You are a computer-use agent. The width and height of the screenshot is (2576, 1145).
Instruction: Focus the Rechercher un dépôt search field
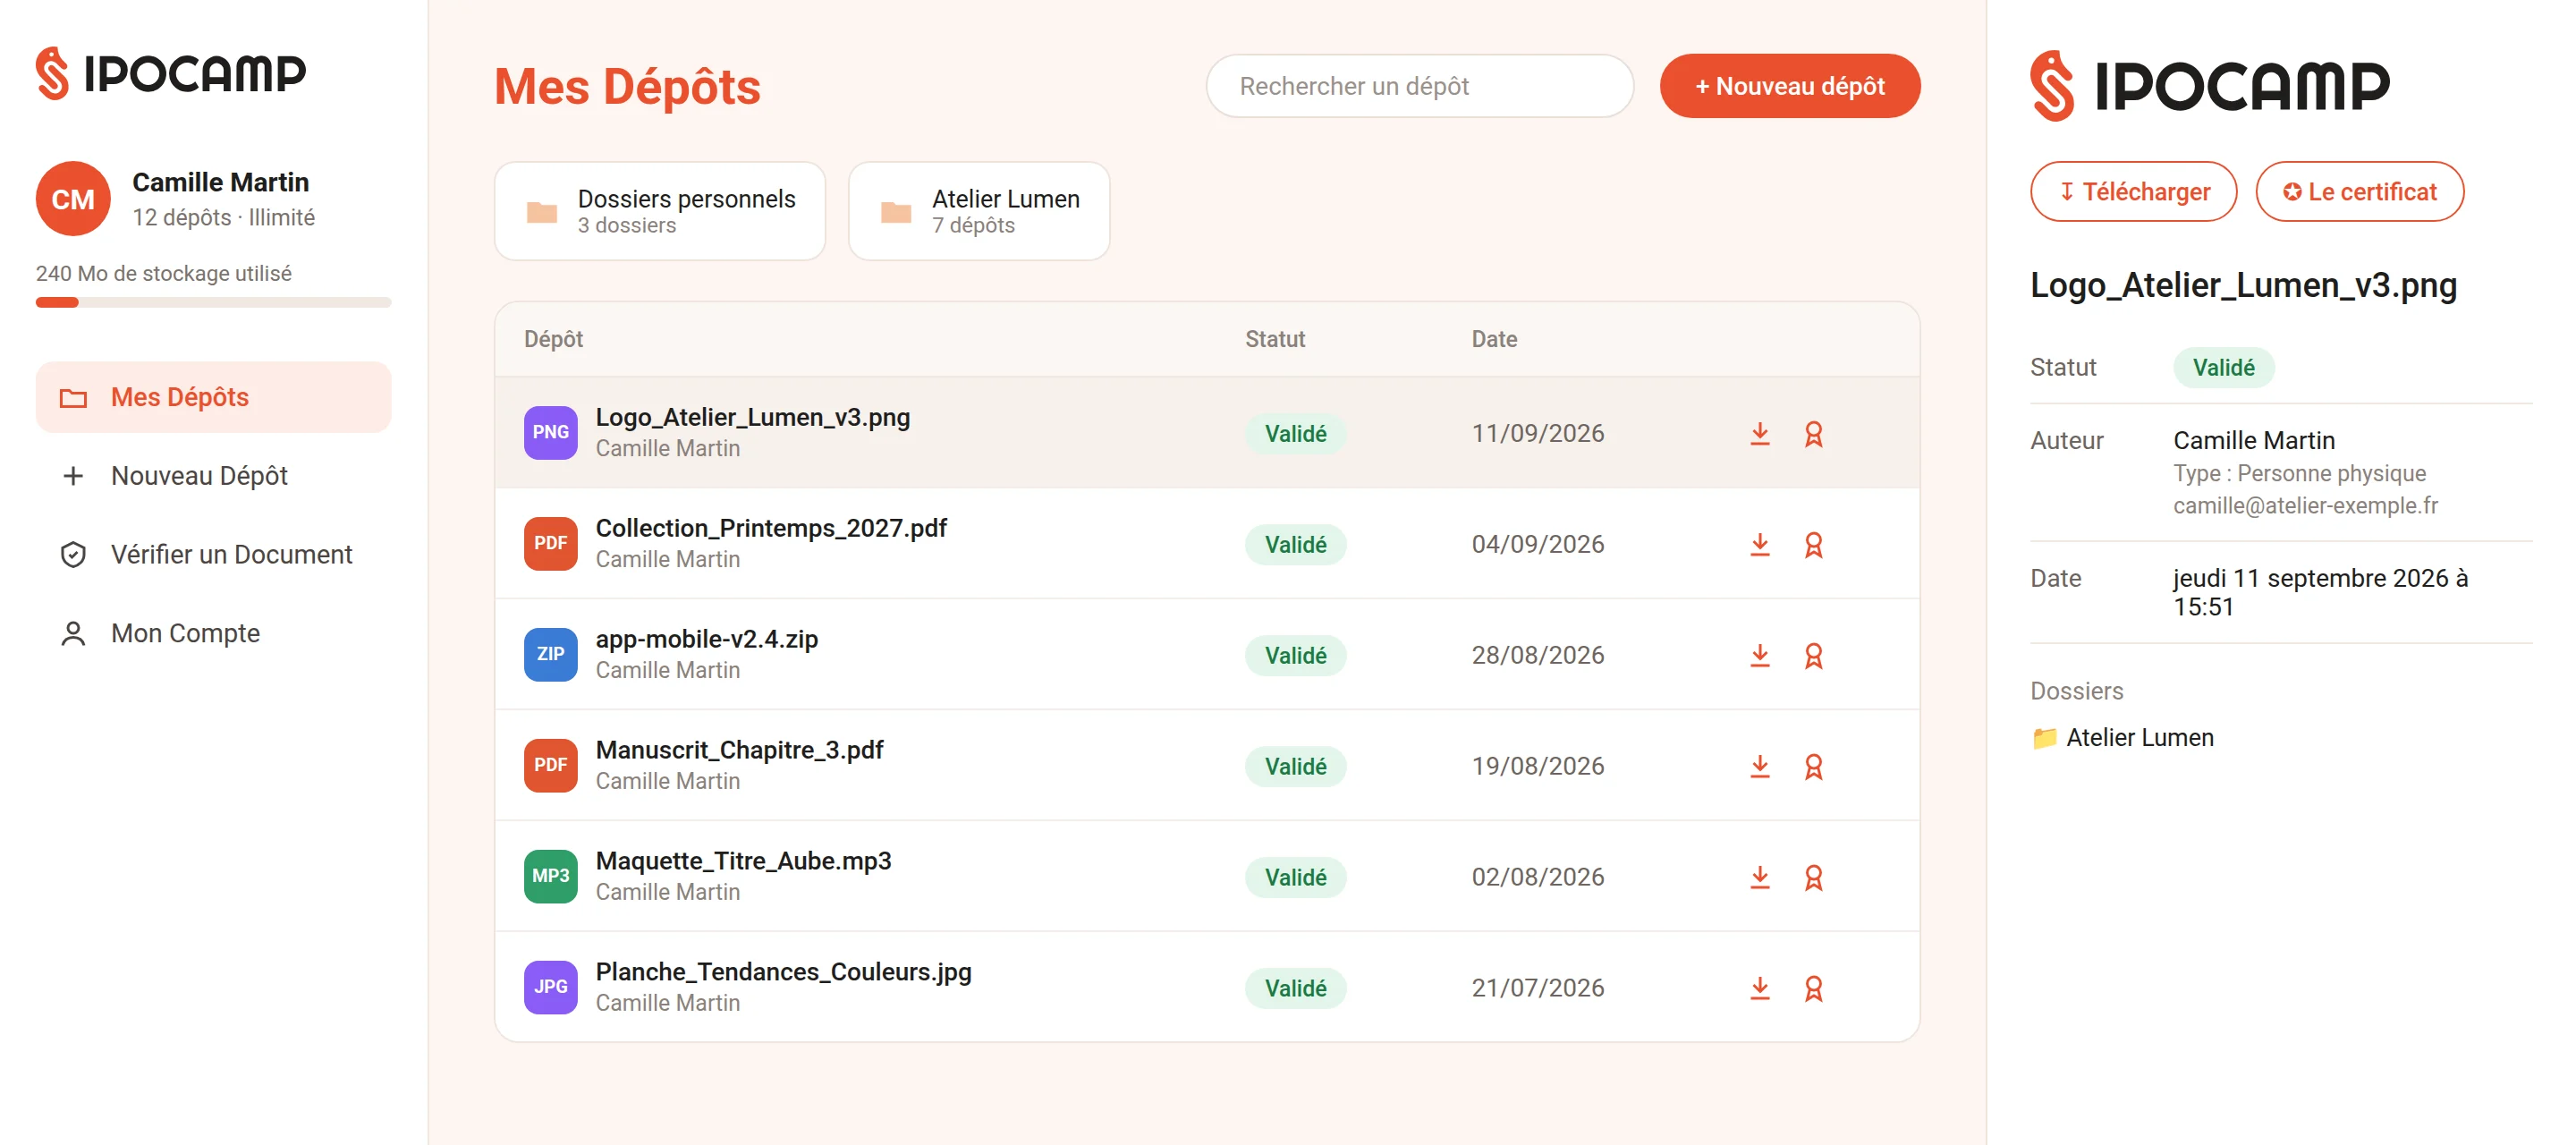1419,86
